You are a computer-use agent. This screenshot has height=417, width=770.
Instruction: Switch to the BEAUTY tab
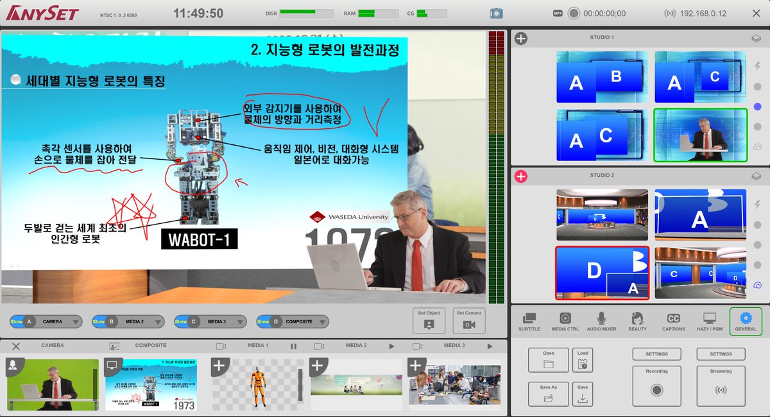click(x=637, y=321)
